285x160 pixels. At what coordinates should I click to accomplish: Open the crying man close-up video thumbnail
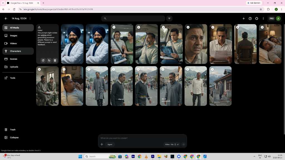(x=196, y=44)
